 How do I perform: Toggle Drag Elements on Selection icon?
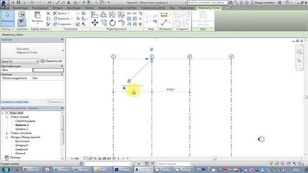tap(294, 163)
